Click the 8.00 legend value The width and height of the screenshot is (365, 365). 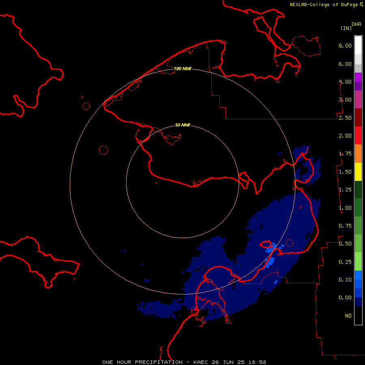345,45
